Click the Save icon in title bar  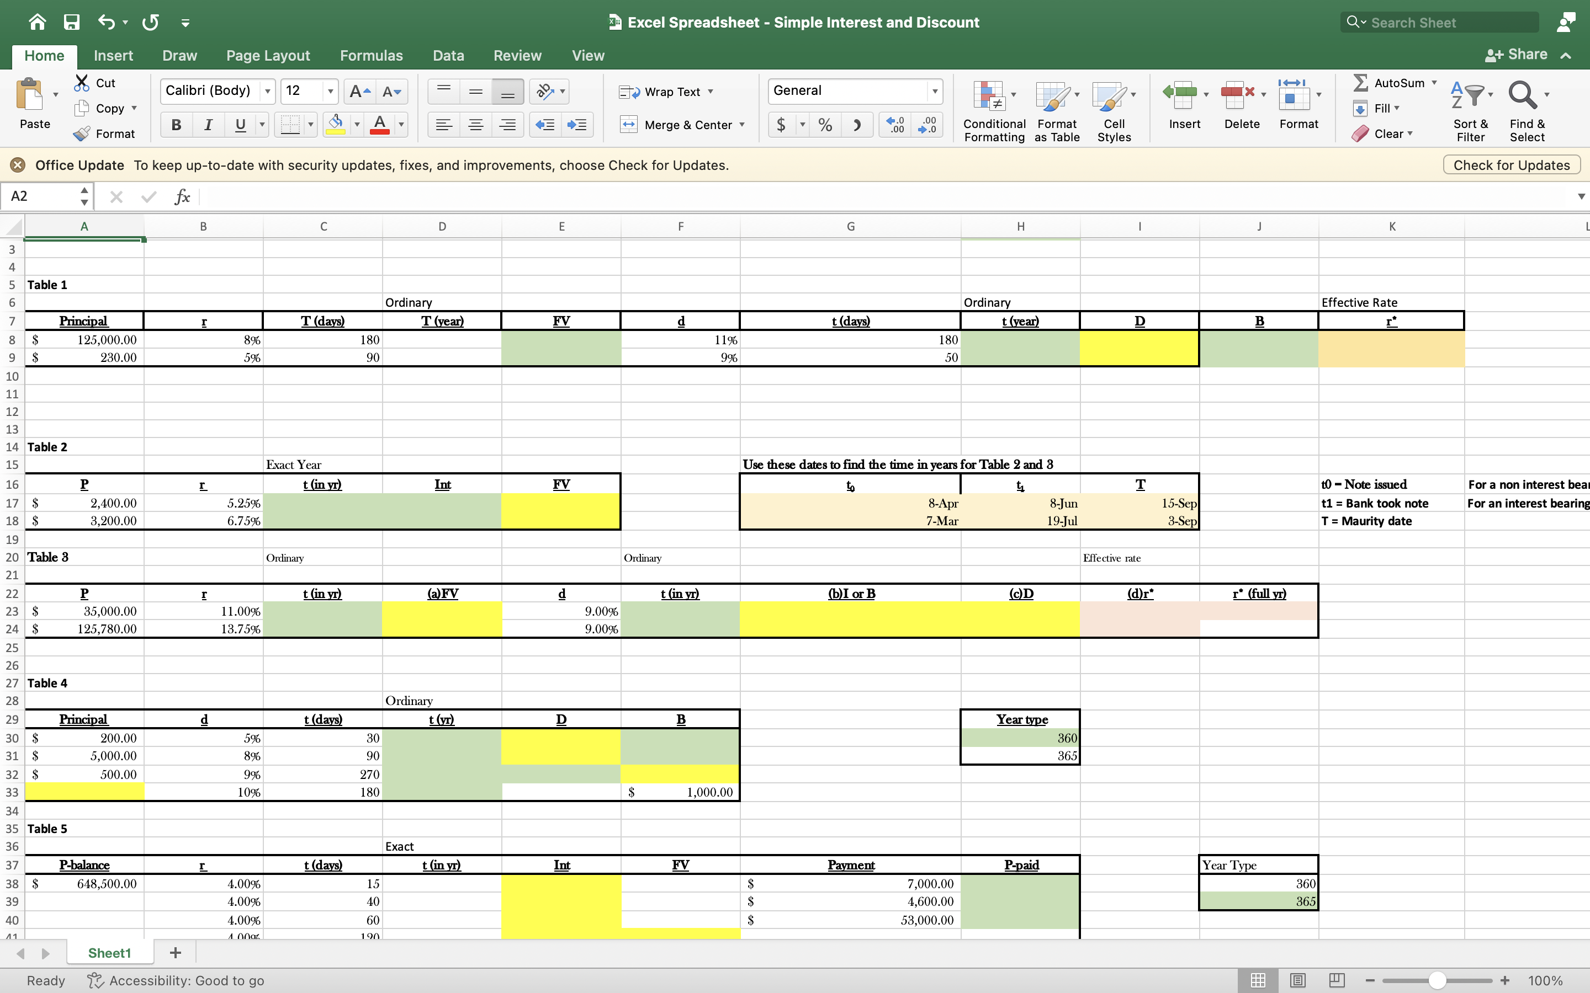71,22
